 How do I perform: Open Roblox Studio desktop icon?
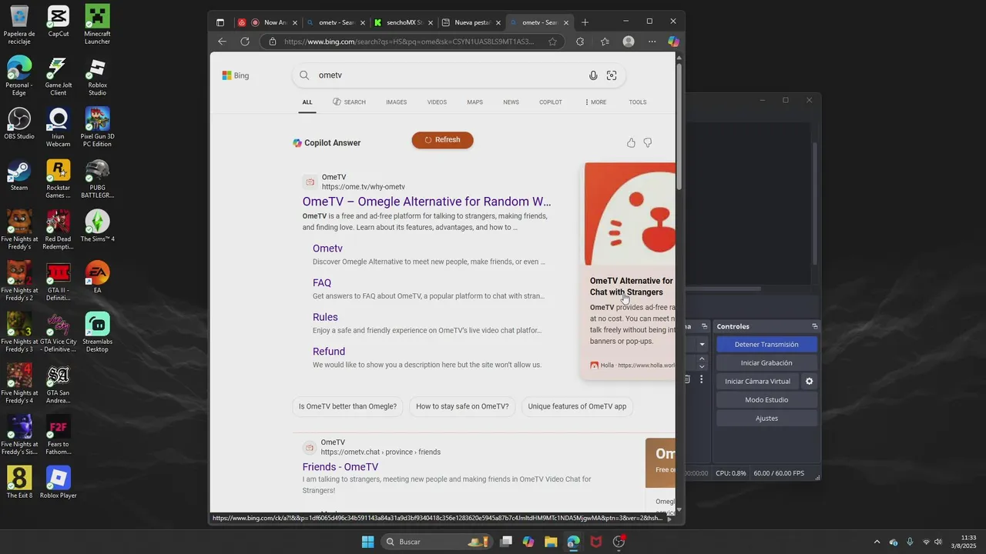(x=97, y=76)
